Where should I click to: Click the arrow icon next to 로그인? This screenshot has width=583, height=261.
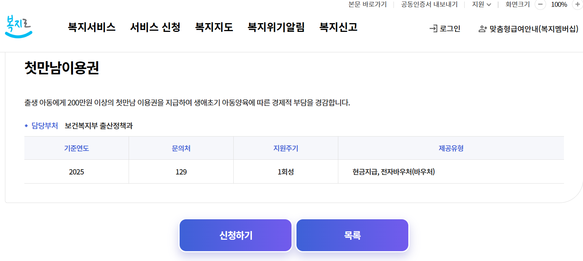(433, 28)
